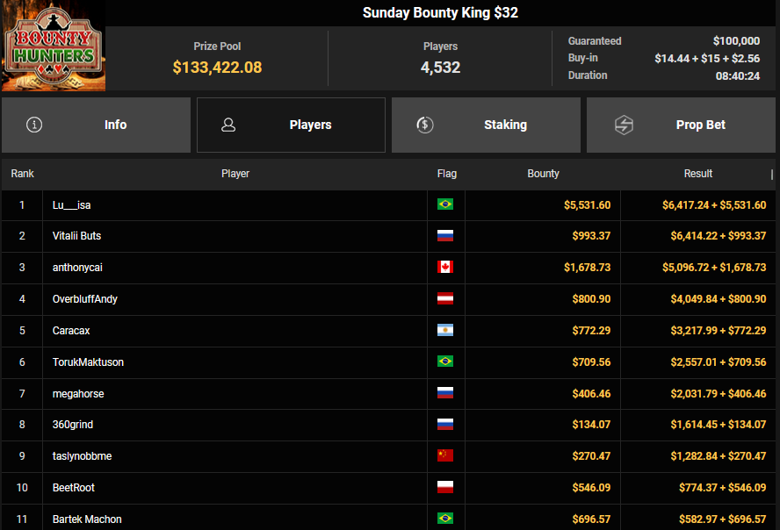Click Argentina flag for Caracax
The image size is (780, 530).
click(x=445, y=331)
